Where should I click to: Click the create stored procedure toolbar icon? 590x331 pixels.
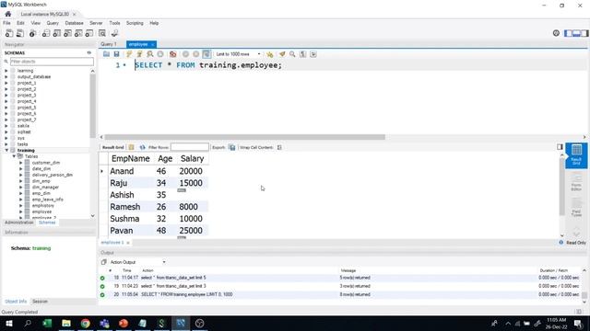tap(78, 33)
